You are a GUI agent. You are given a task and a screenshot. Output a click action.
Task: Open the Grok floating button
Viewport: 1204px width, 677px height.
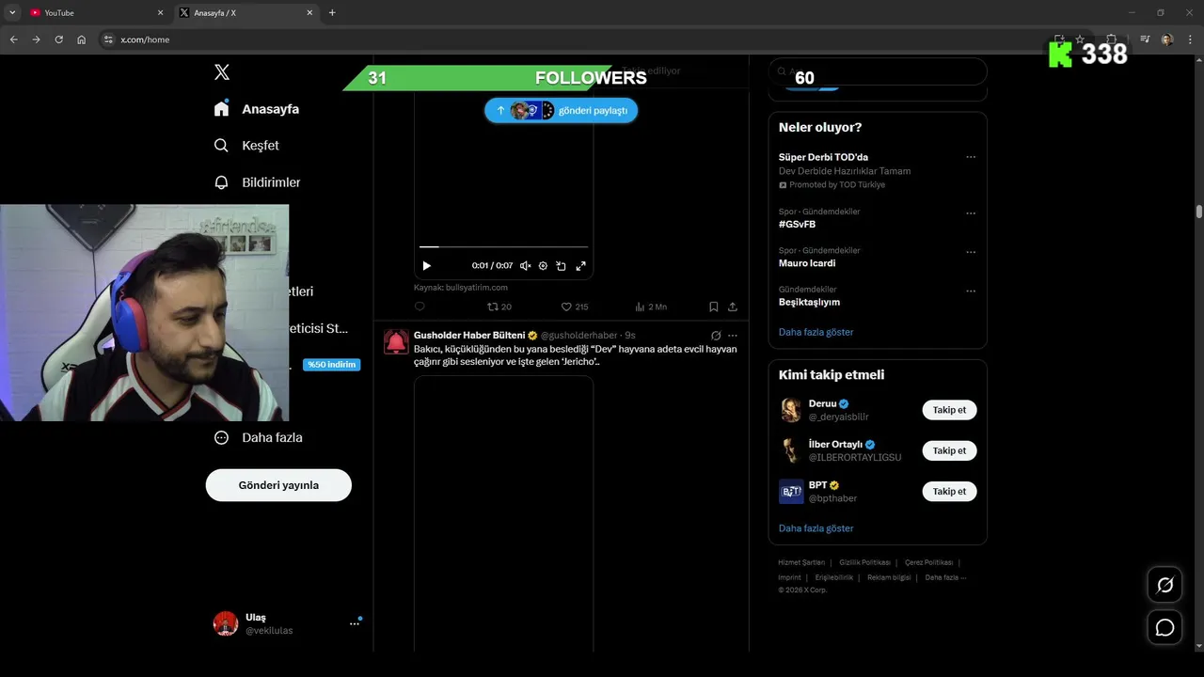1164,585
